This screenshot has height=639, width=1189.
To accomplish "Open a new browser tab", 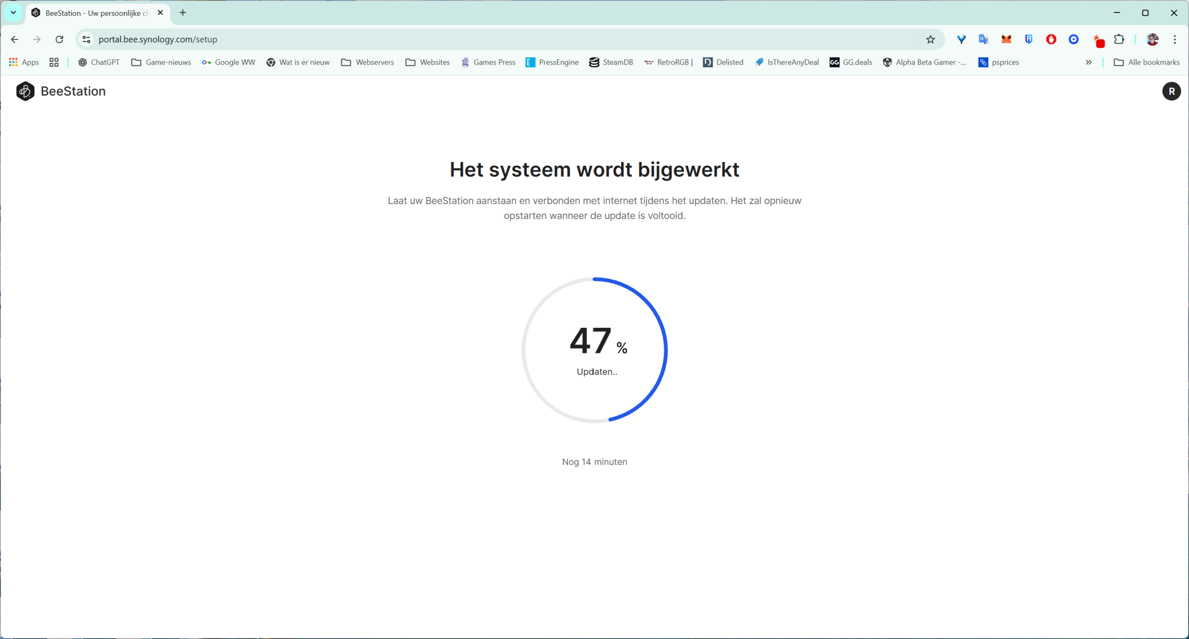I will [x=183, y=13].
